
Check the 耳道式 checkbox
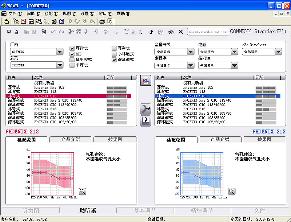tap(114, 49)
